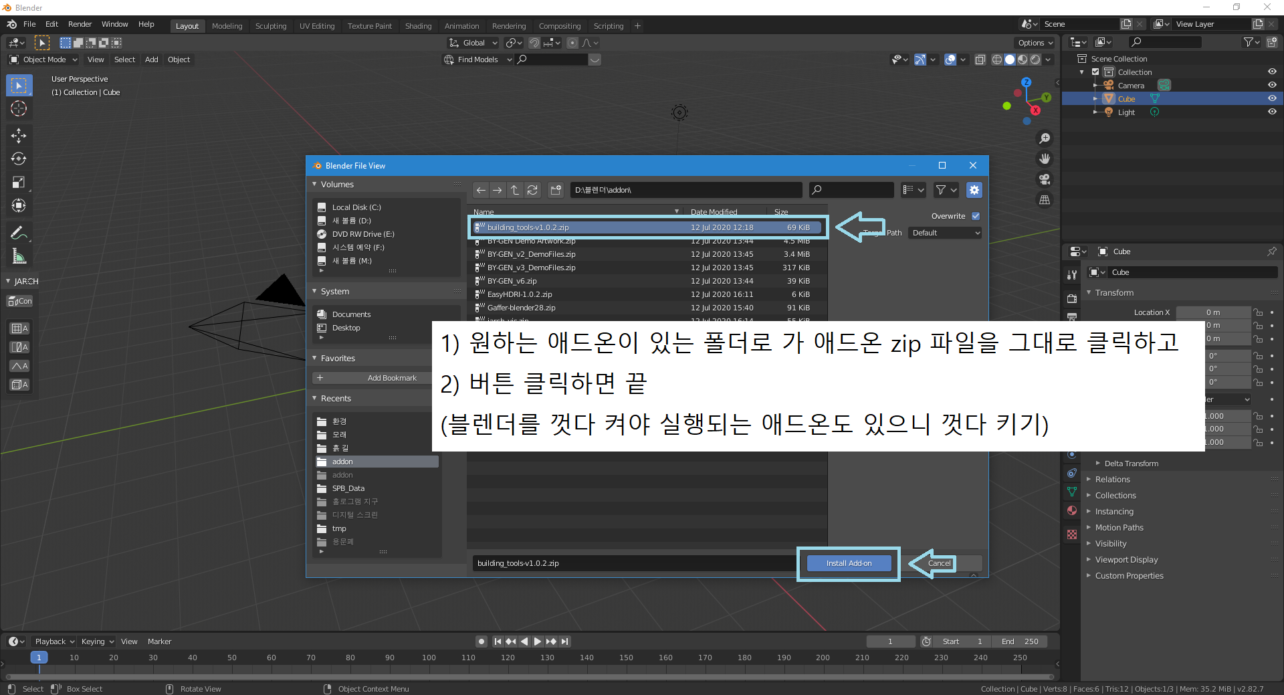Click file path field D:\블렌더\addon\
1284x695 pixels.
685,190
